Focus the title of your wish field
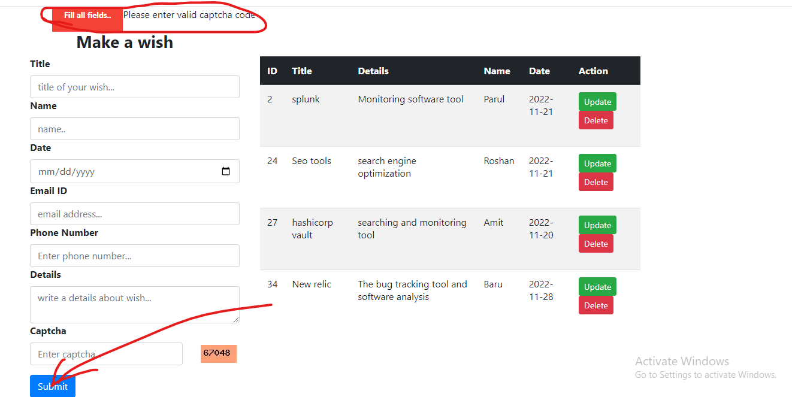 coord(134,87)
